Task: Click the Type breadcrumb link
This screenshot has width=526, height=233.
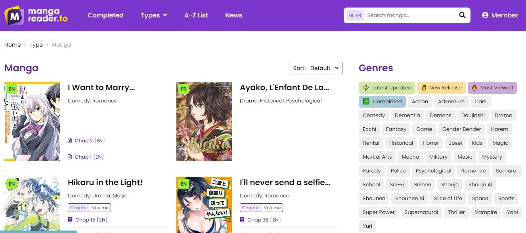Action: coord(36,45)
